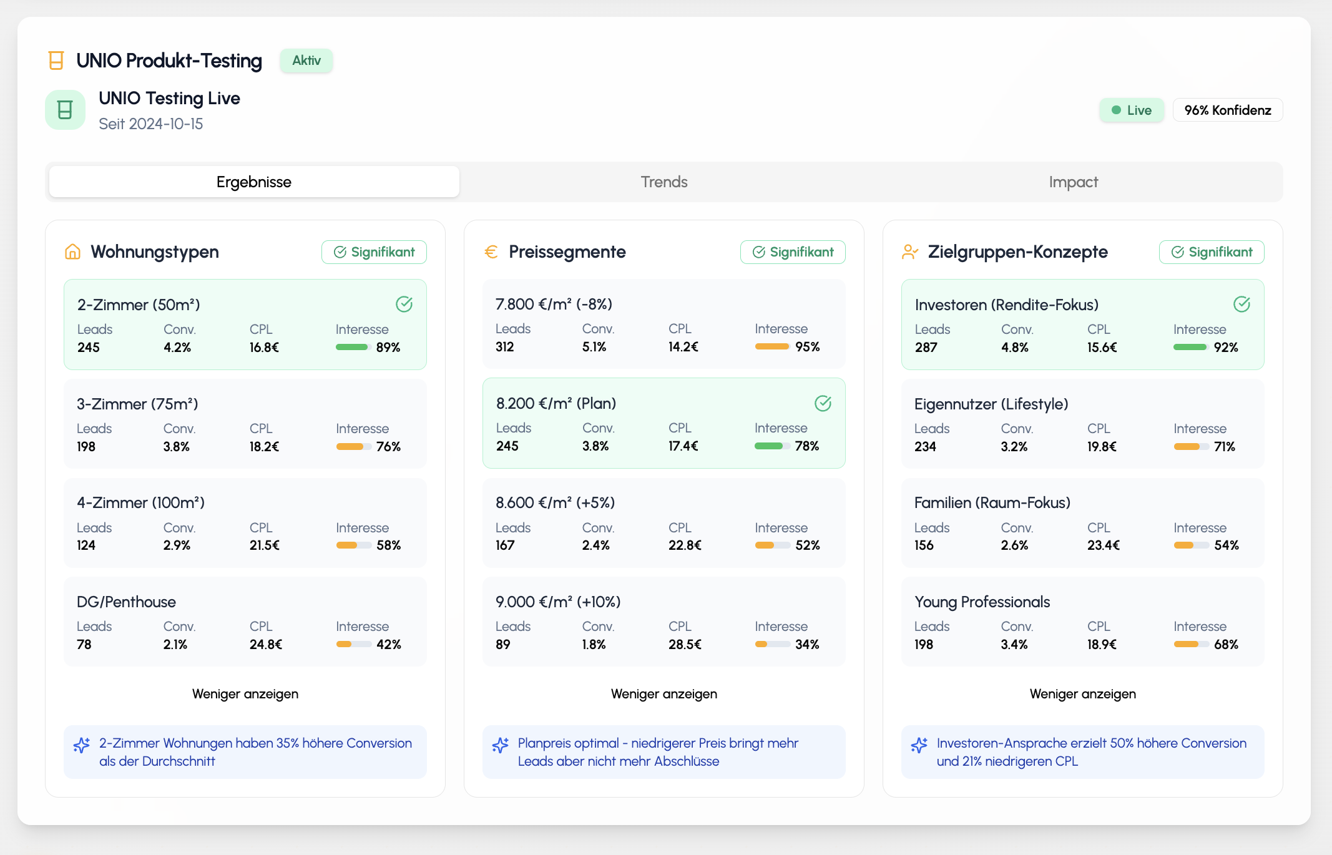Screen dimensions: 1332x855
Task: Click the checkmark circle on 8.200 €/m² (Plan) card
Action: 823,403
